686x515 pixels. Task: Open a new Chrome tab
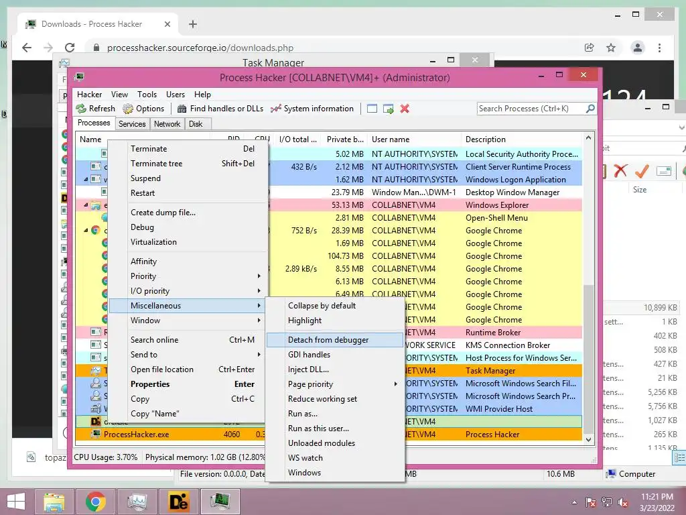[192, 24]
